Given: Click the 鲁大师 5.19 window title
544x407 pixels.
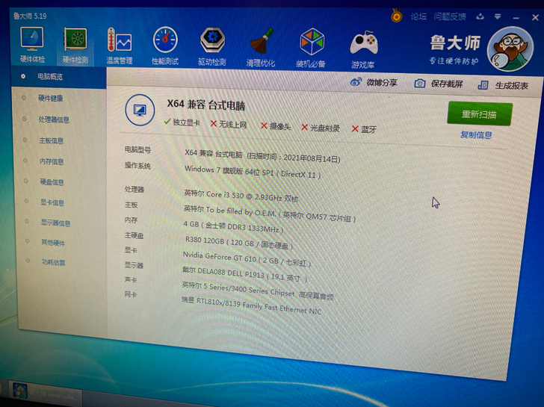Looking at the screenshot, I should coord(30,16).
